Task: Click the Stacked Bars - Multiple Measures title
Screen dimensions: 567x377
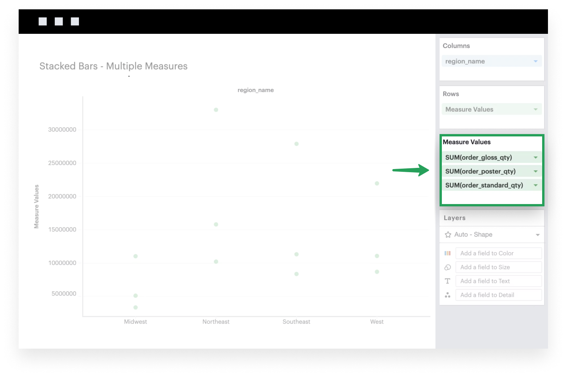Action: tap(113, 66)
